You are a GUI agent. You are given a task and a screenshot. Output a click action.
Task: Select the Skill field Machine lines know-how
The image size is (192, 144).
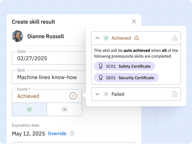point(49,77)
